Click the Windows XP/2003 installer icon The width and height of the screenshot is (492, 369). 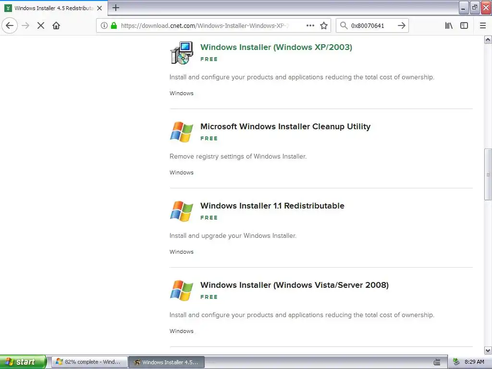[x=181, y=53]
